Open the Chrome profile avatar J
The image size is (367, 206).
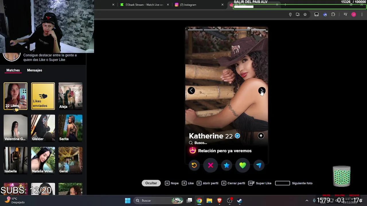[x=354, y=15]
